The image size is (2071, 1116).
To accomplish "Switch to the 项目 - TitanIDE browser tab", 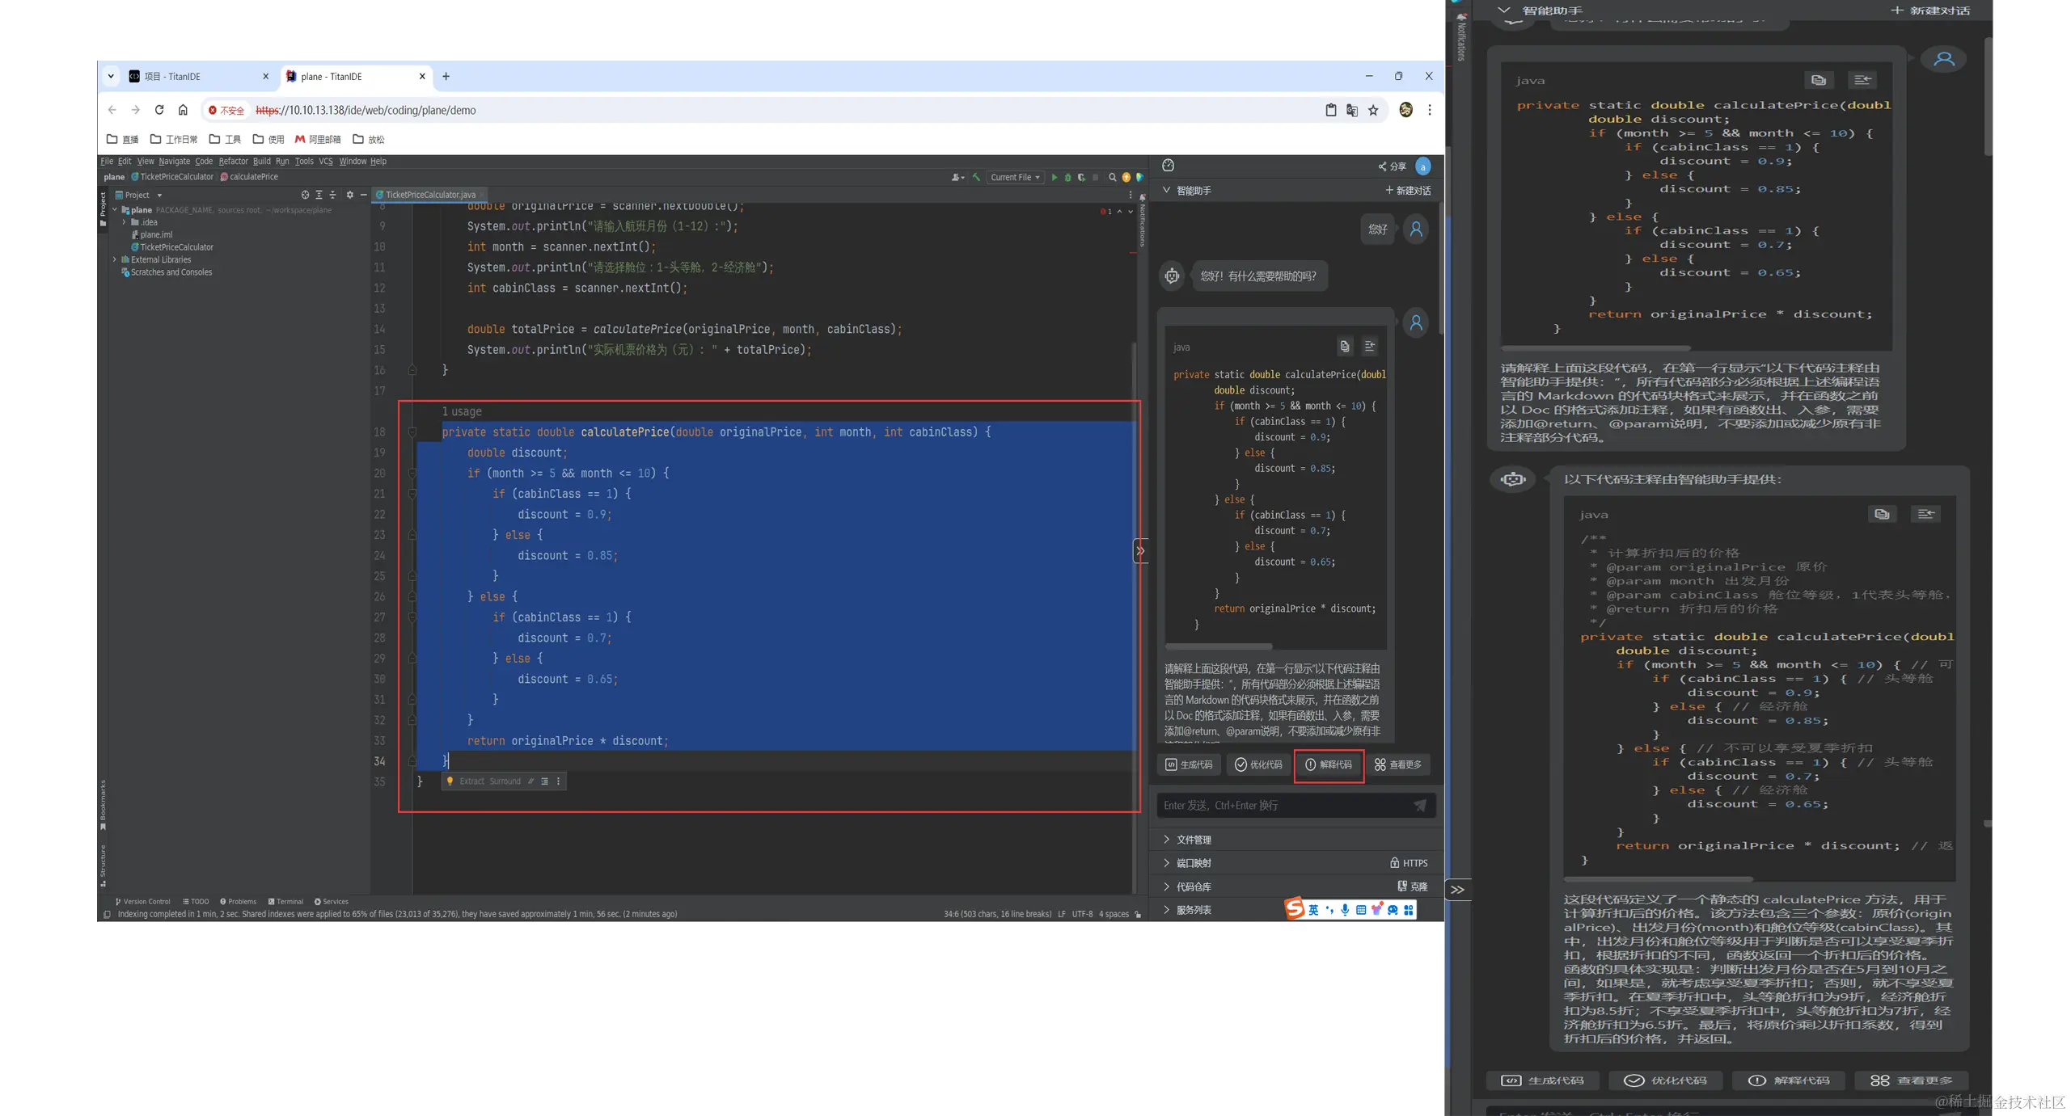I will pyautogui.click(x=198, y=76).
